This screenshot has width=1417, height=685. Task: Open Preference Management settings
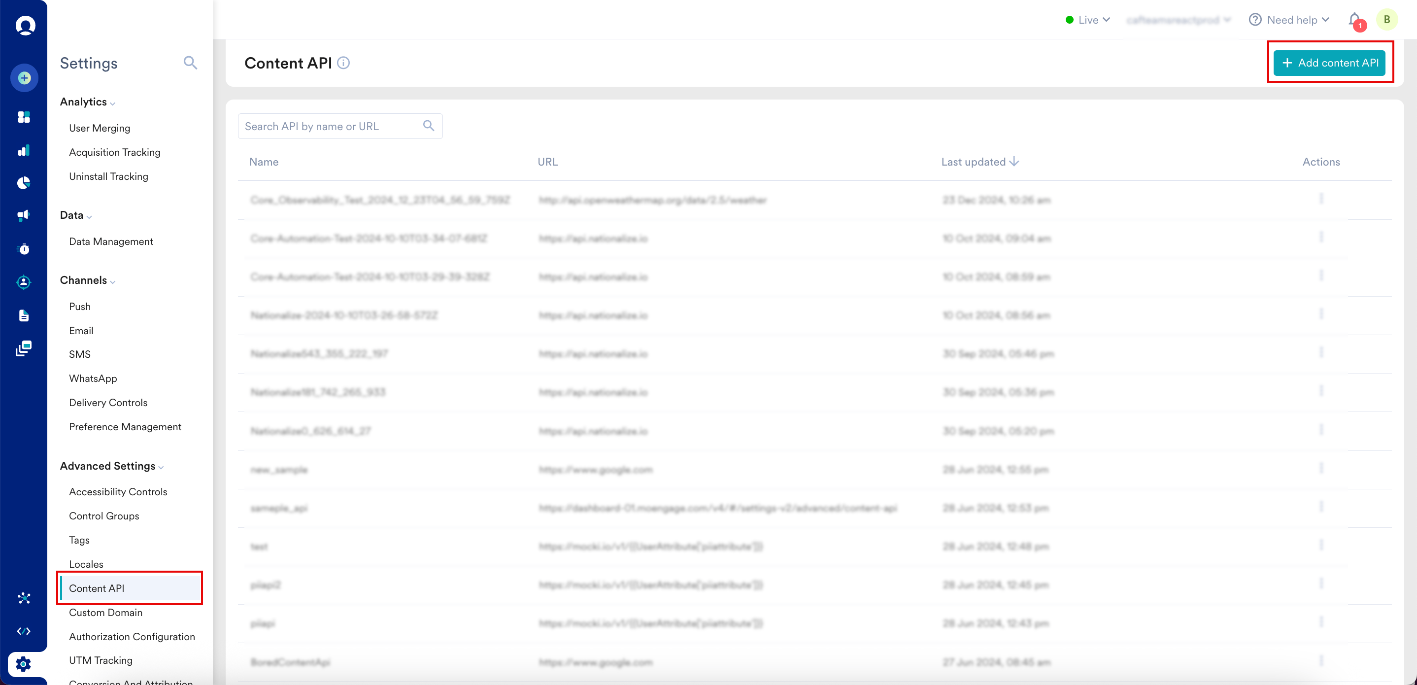(125, 427)
